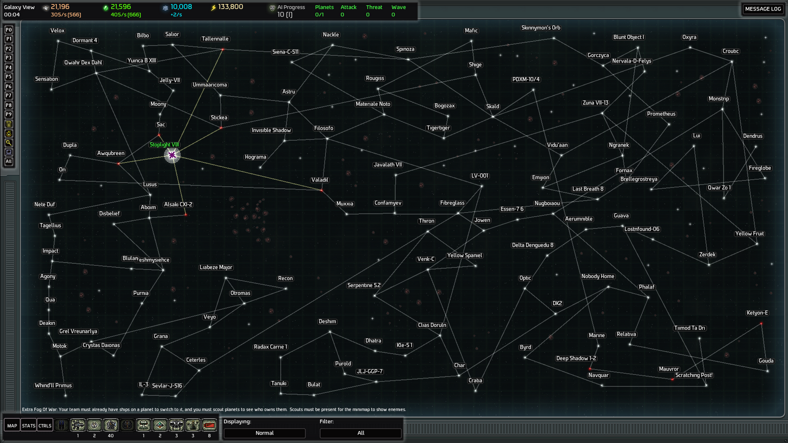This screenshot has width=788, height=443.
Task: Select the ship icon with count 40
Action: click(111, 425)
